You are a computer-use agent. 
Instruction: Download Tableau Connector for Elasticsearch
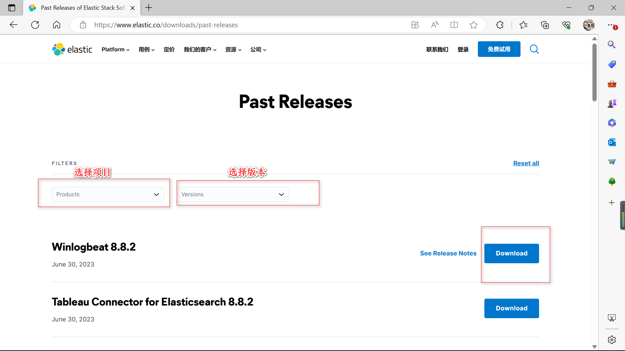[x=511, y=308]
